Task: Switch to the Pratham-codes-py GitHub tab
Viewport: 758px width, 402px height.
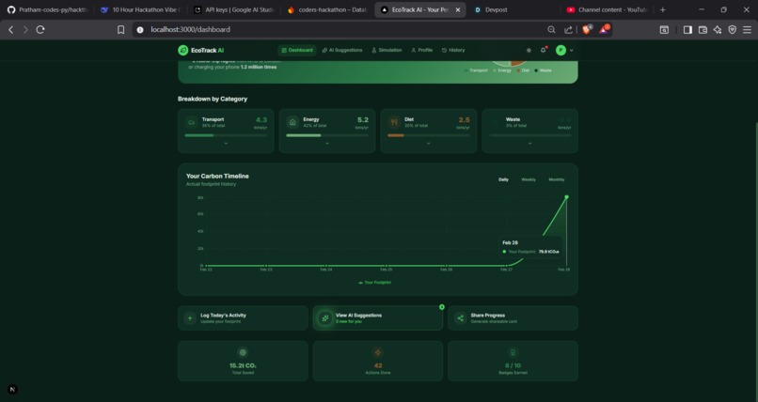Action: (x=47, y=9)
